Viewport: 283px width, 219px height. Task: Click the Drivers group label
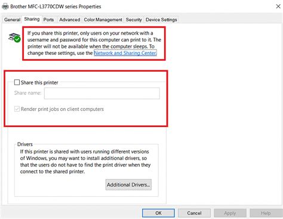pyautogui.click(x=25, y=144)
